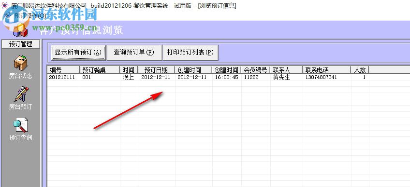Click the 时间 column header
Screen dimensions: 410x187
tap(129, 70)
